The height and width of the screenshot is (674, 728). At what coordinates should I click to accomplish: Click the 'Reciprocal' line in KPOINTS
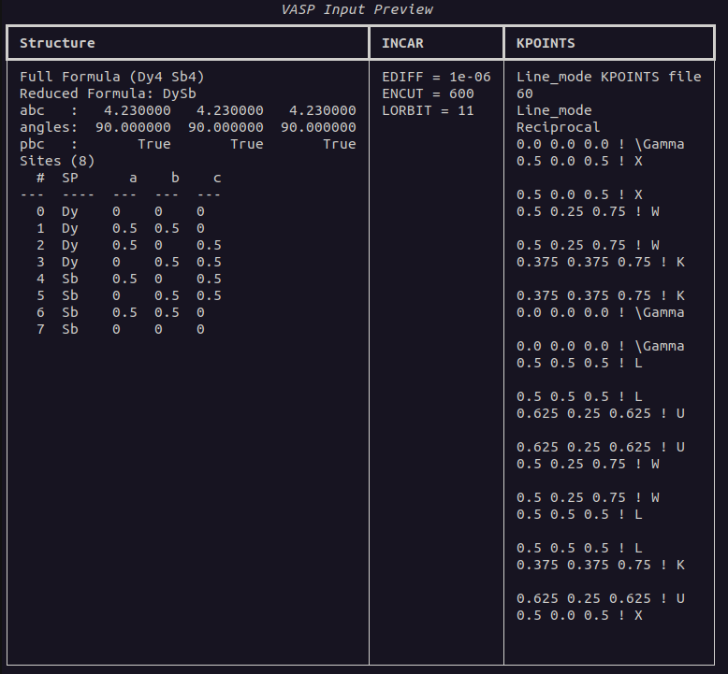tap(558, 127)
